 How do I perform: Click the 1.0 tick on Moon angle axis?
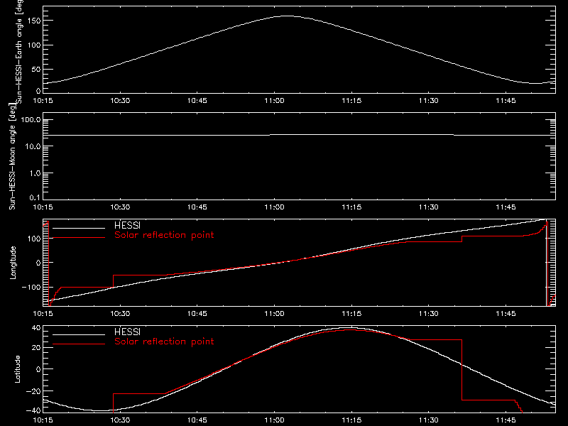pyautogui.click(x=35, y=173)
